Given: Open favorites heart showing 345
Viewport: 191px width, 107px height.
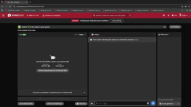Looking at the screenshot, I should [x=174, y=15].
